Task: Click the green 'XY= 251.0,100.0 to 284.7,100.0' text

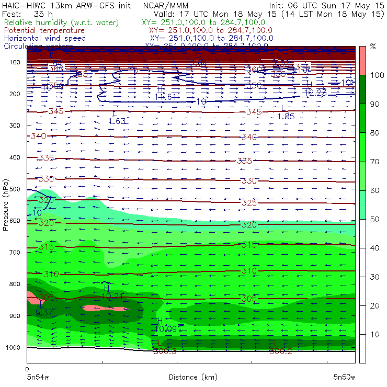Action: click(x=203, y=22)
